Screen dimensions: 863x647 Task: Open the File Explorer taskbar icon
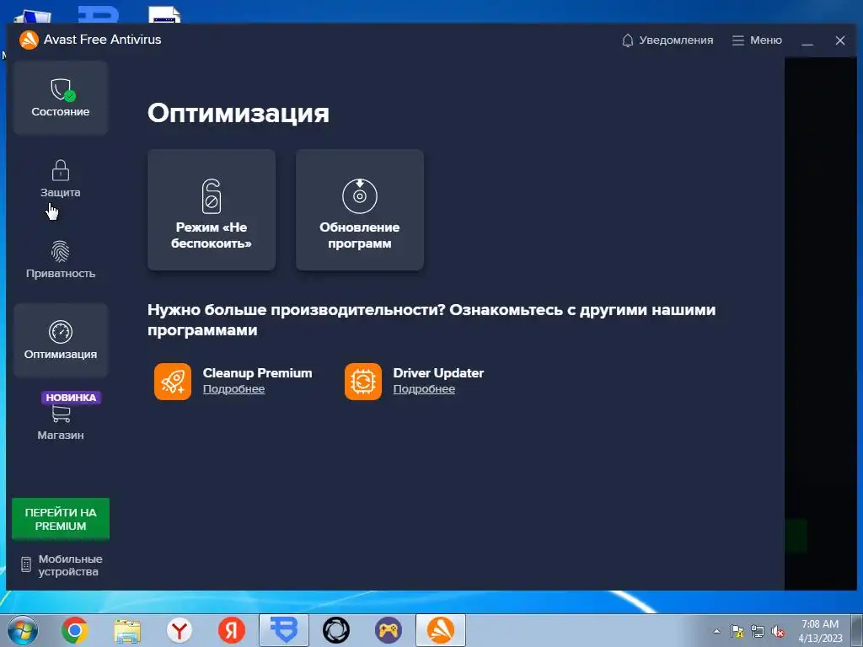pyautogui.click(x=127, y=630)
